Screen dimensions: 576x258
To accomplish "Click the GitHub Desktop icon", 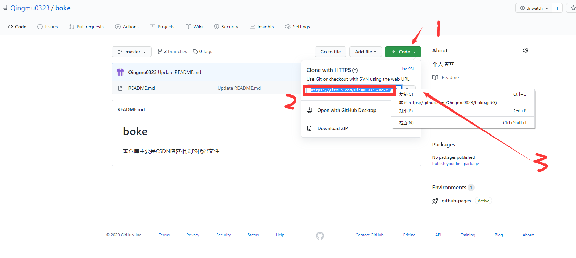I will [x=309, y=110].
